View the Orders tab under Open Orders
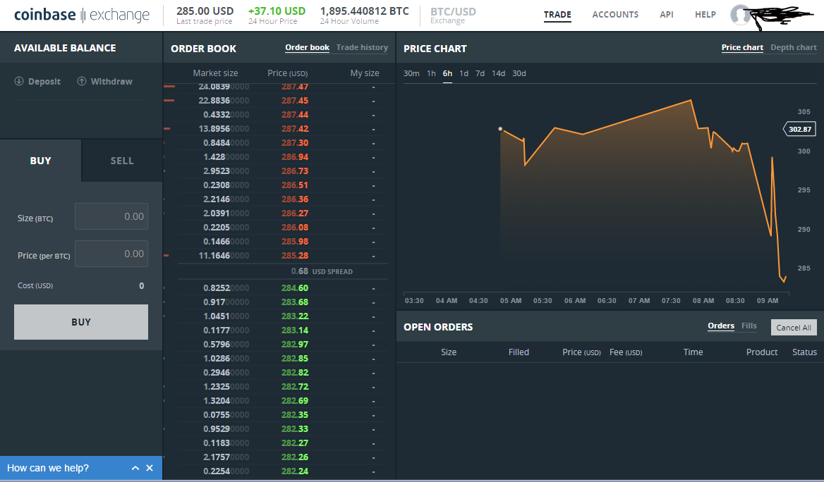 click(721, 326)
